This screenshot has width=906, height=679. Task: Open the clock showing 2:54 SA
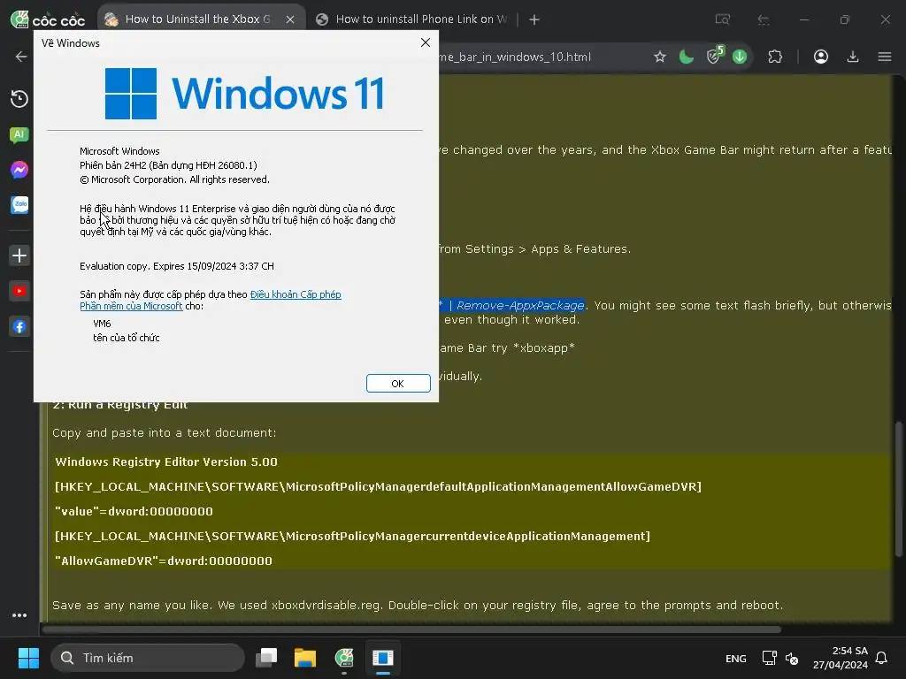[841, 658]
